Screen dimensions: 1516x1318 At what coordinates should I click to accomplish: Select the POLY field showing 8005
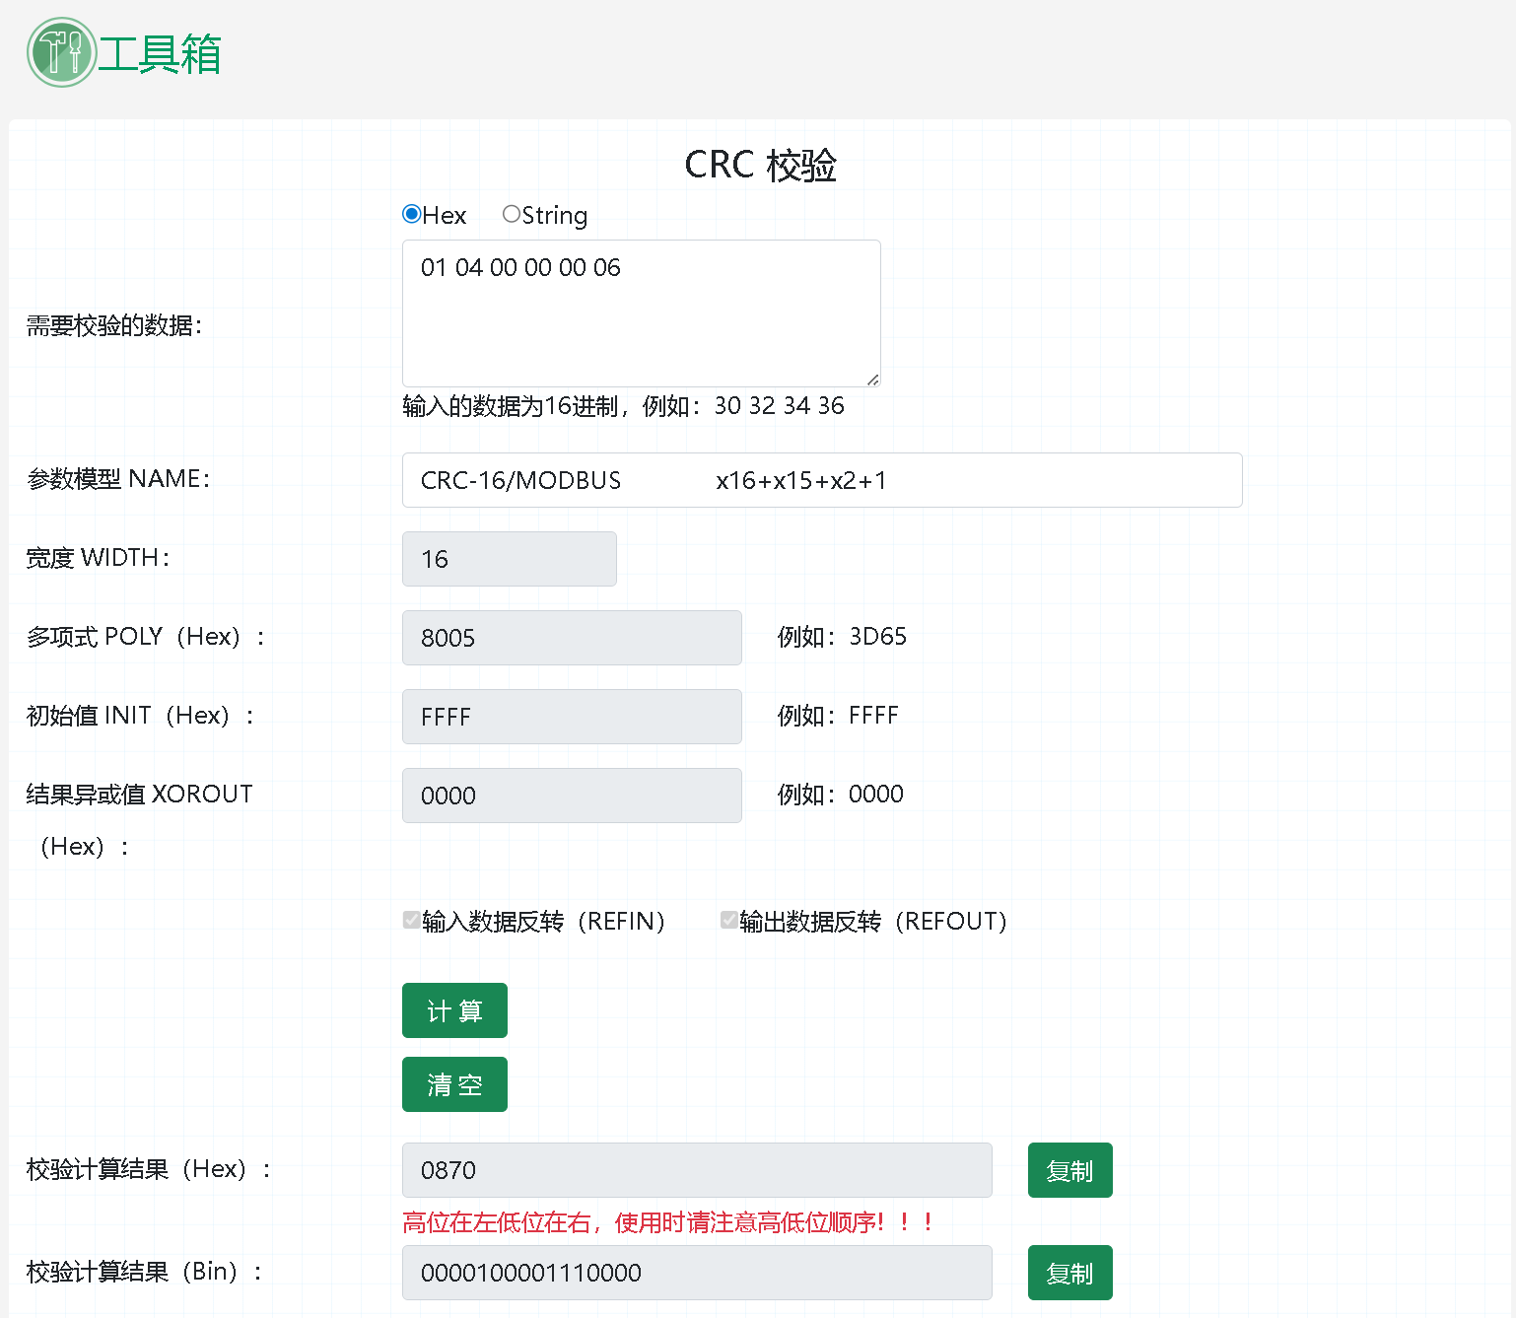click(x=572, y=638)
